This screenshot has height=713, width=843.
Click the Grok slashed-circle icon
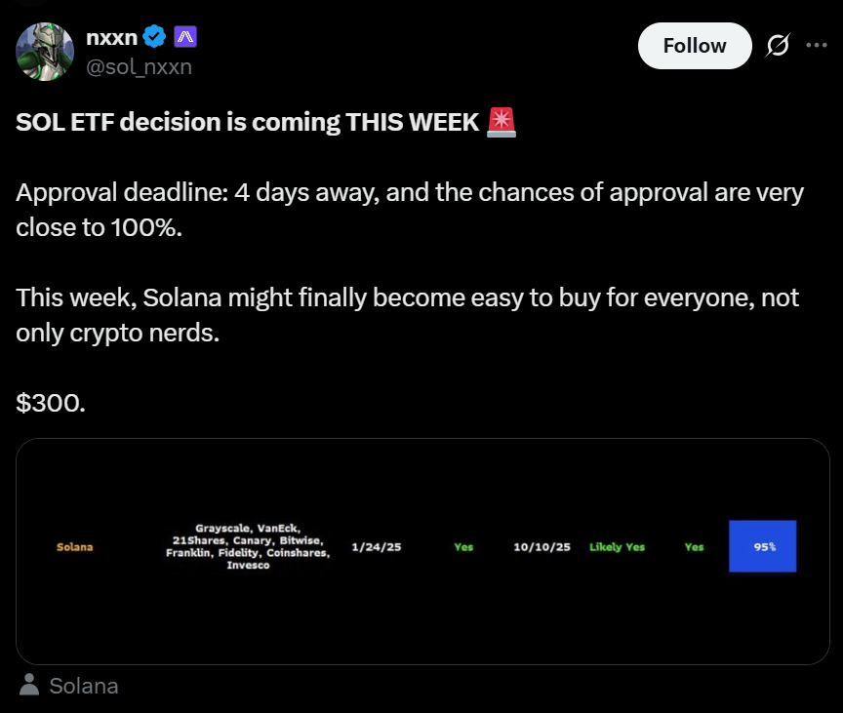(x=778, y=45)
